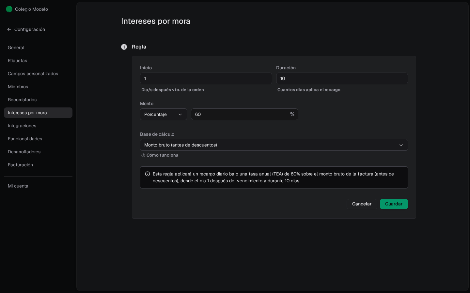Click the Cancelar button
The width and height of the screenshot is (470, 293).
(x=362, y=204)
